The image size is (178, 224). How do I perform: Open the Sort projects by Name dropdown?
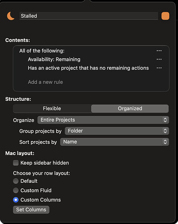click(114, 142)
